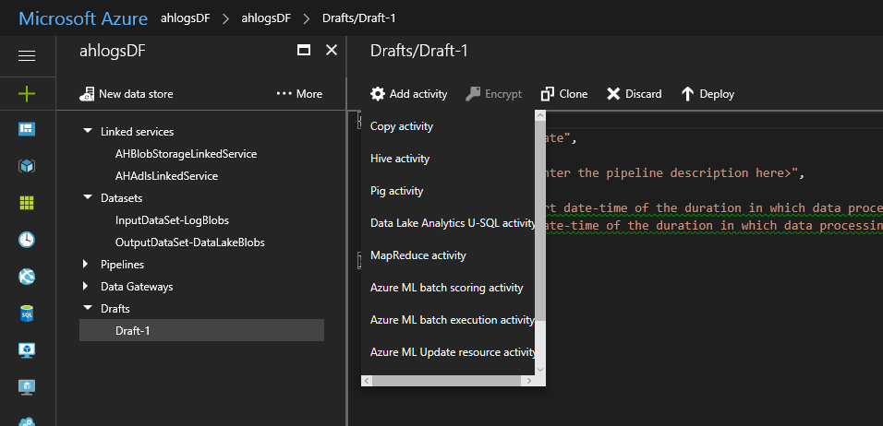The width and height of the screenshot is (883, 426).
Task: Click the Discard X icon in the toolbar
Action: click(x=613, y=94)
